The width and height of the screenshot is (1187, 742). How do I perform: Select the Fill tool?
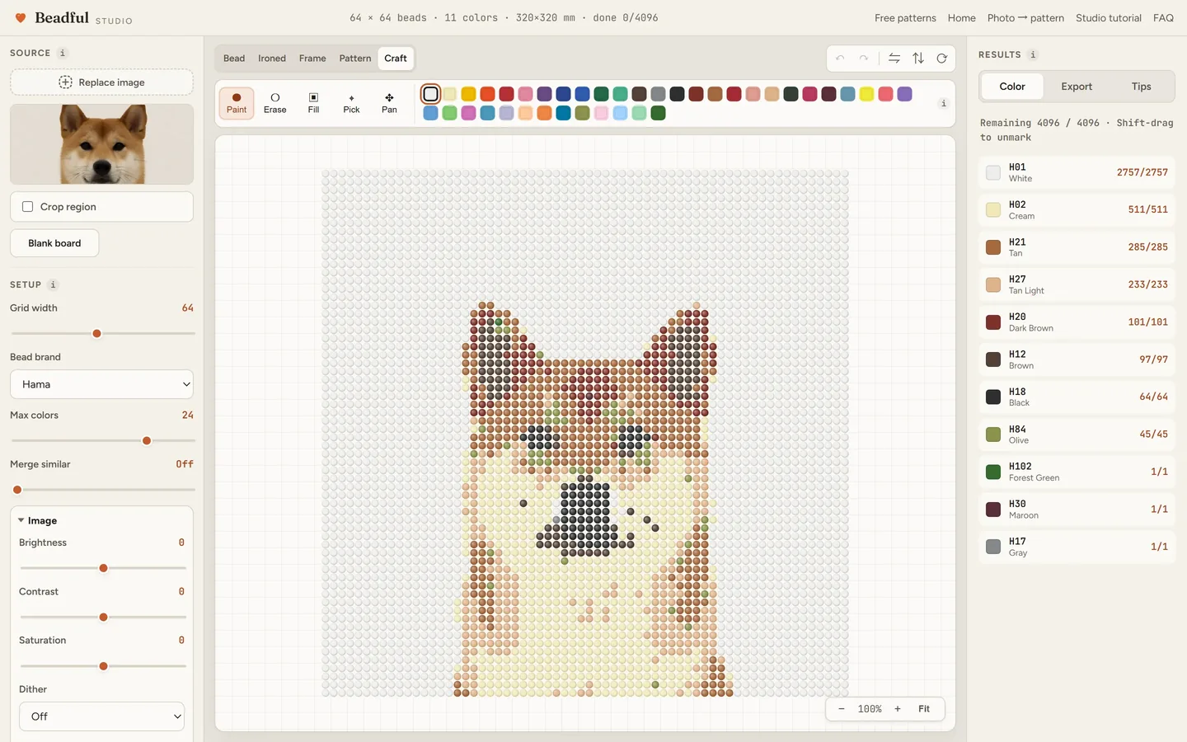coord(313,103)
